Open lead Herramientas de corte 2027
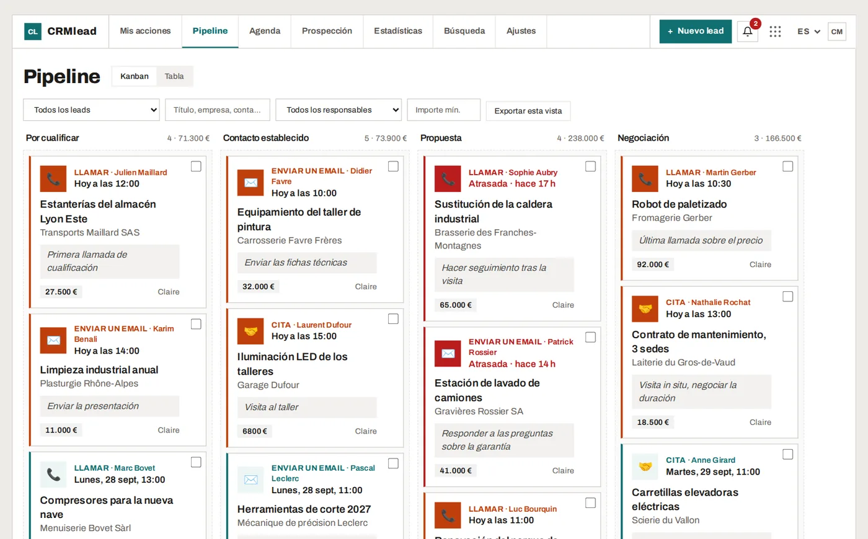The height and width of the screenshot is (539, 868). pyautogui.click(x=304, y=509)
